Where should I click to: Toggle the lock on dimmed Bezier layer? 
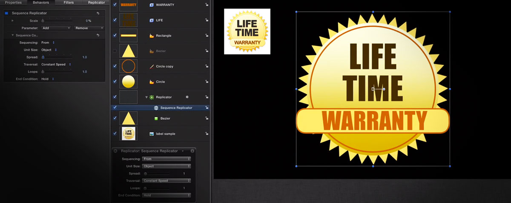point(206,51)
